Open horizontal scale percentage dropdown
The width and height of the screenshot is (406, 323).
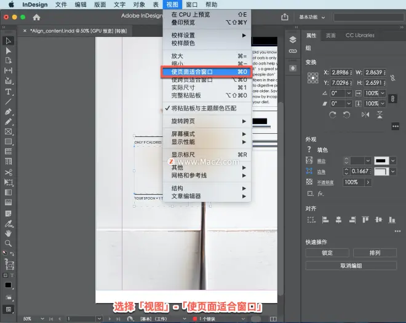pos(383,93)
